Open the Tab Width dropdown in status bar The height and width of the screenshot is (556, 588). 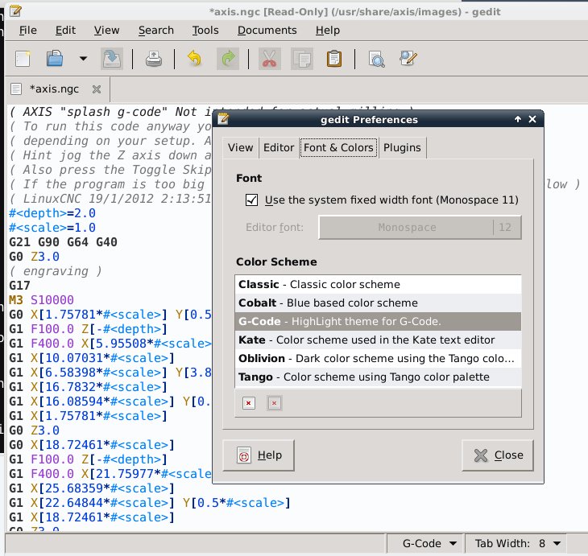click(x=516, y=543)
